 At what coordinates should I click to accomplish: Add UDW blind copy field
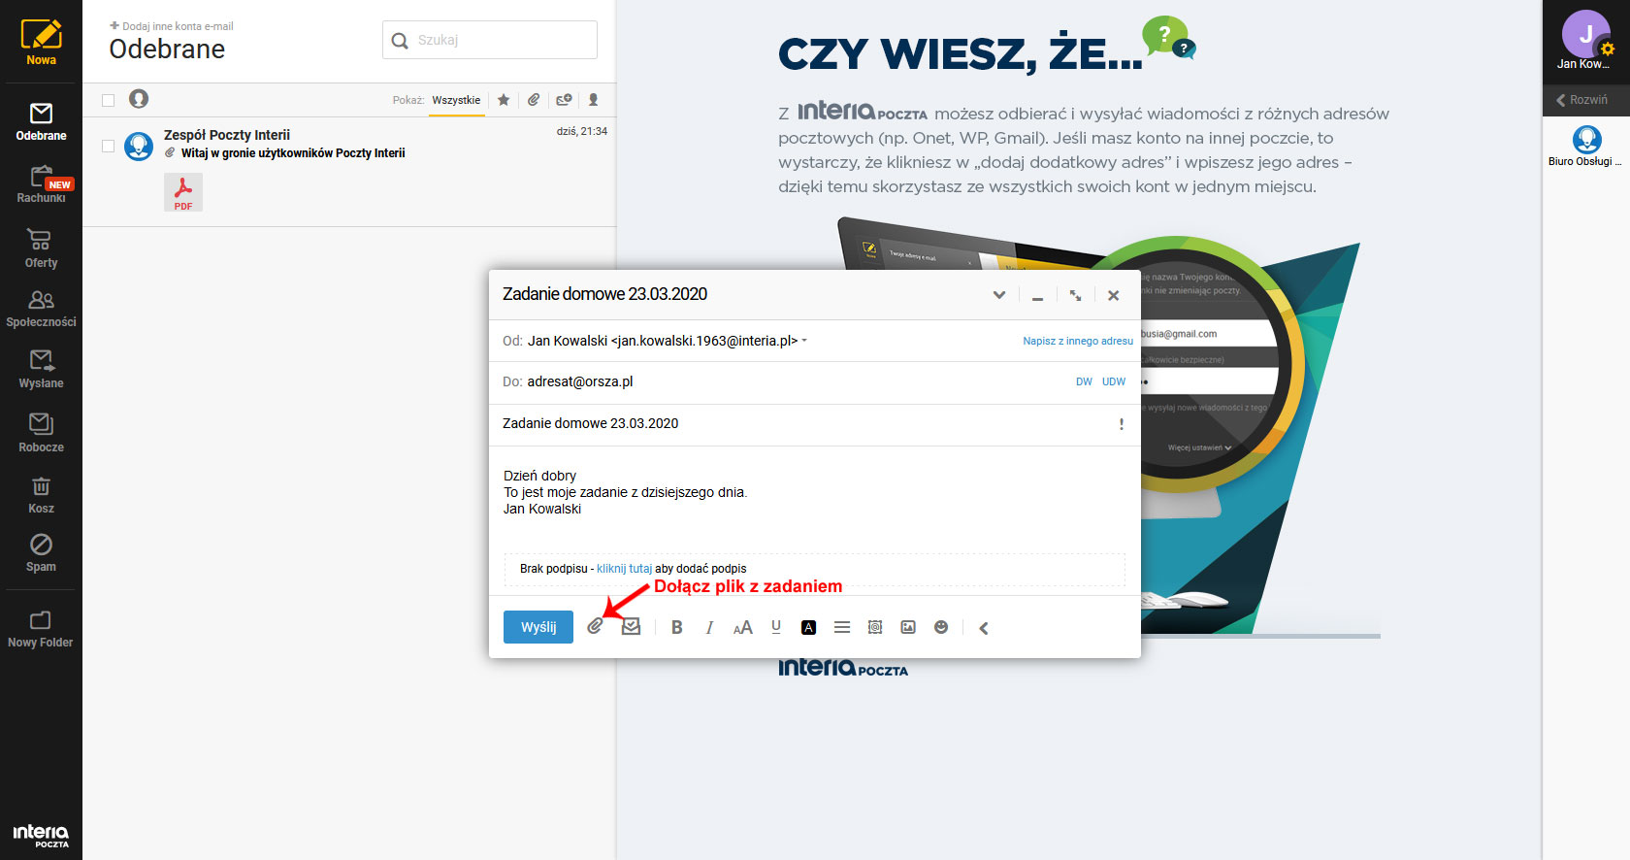pyautogui.click(x=1114, y=381)
